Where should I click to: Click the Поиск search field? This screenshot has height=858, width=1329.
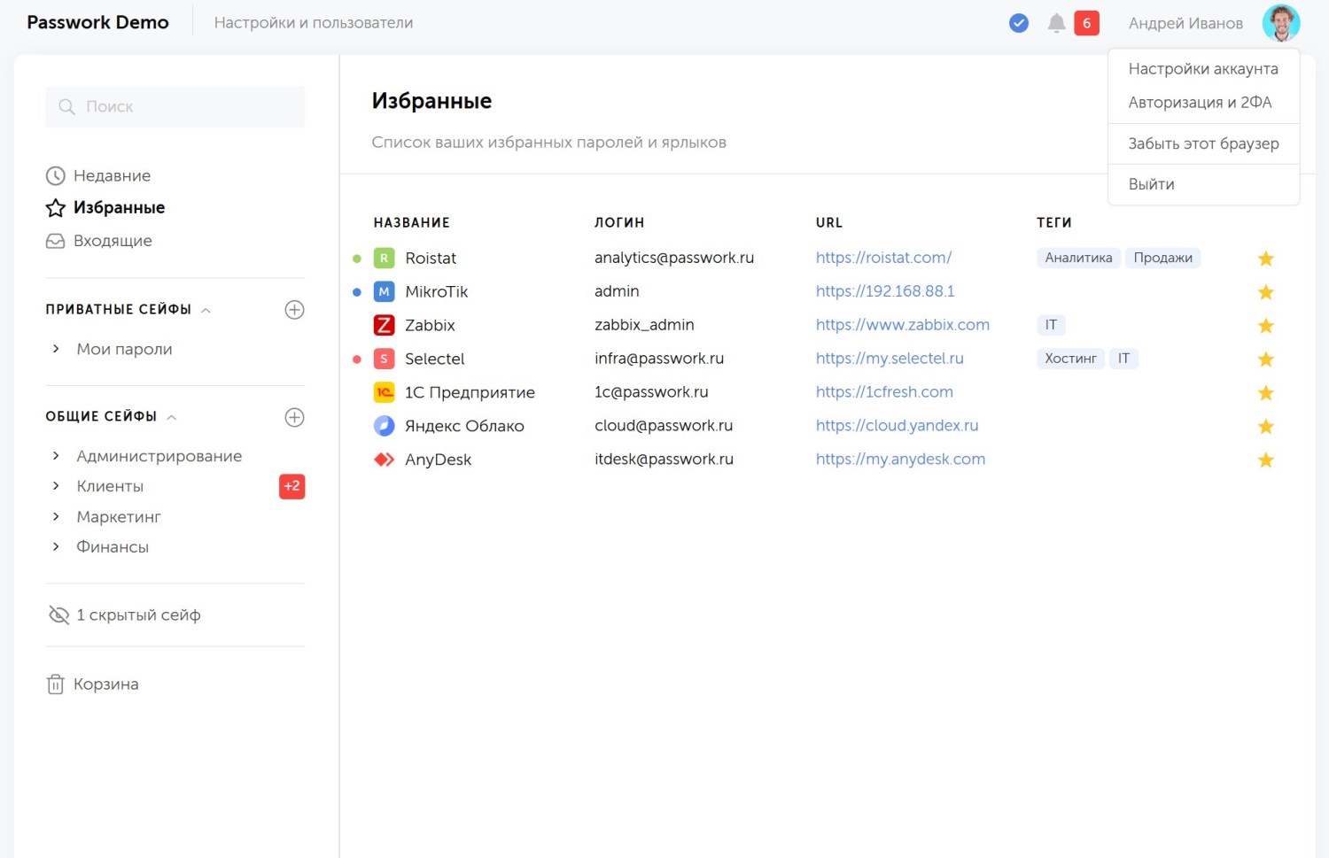175,106
